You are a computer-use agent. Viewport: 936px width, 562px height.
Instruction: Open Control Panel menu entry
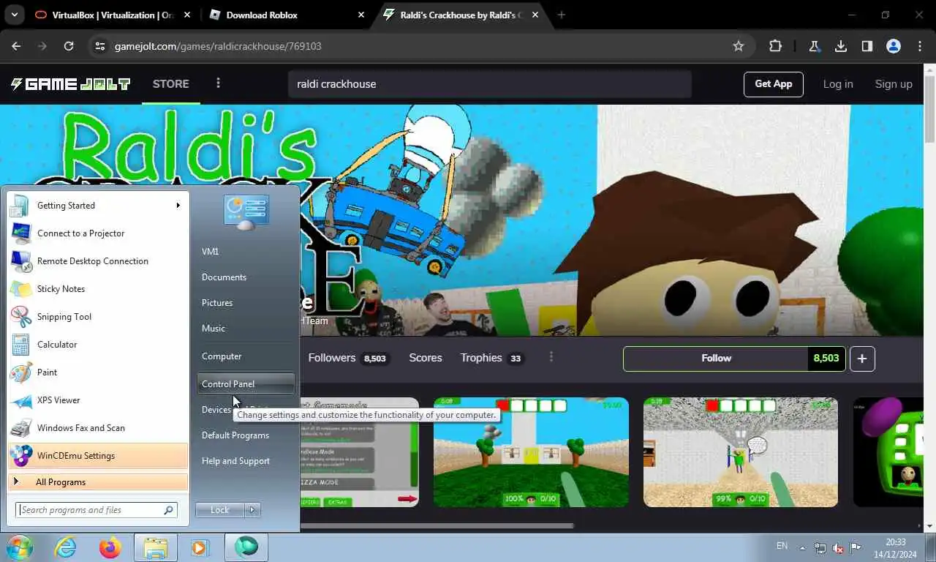tap(246, 383)
